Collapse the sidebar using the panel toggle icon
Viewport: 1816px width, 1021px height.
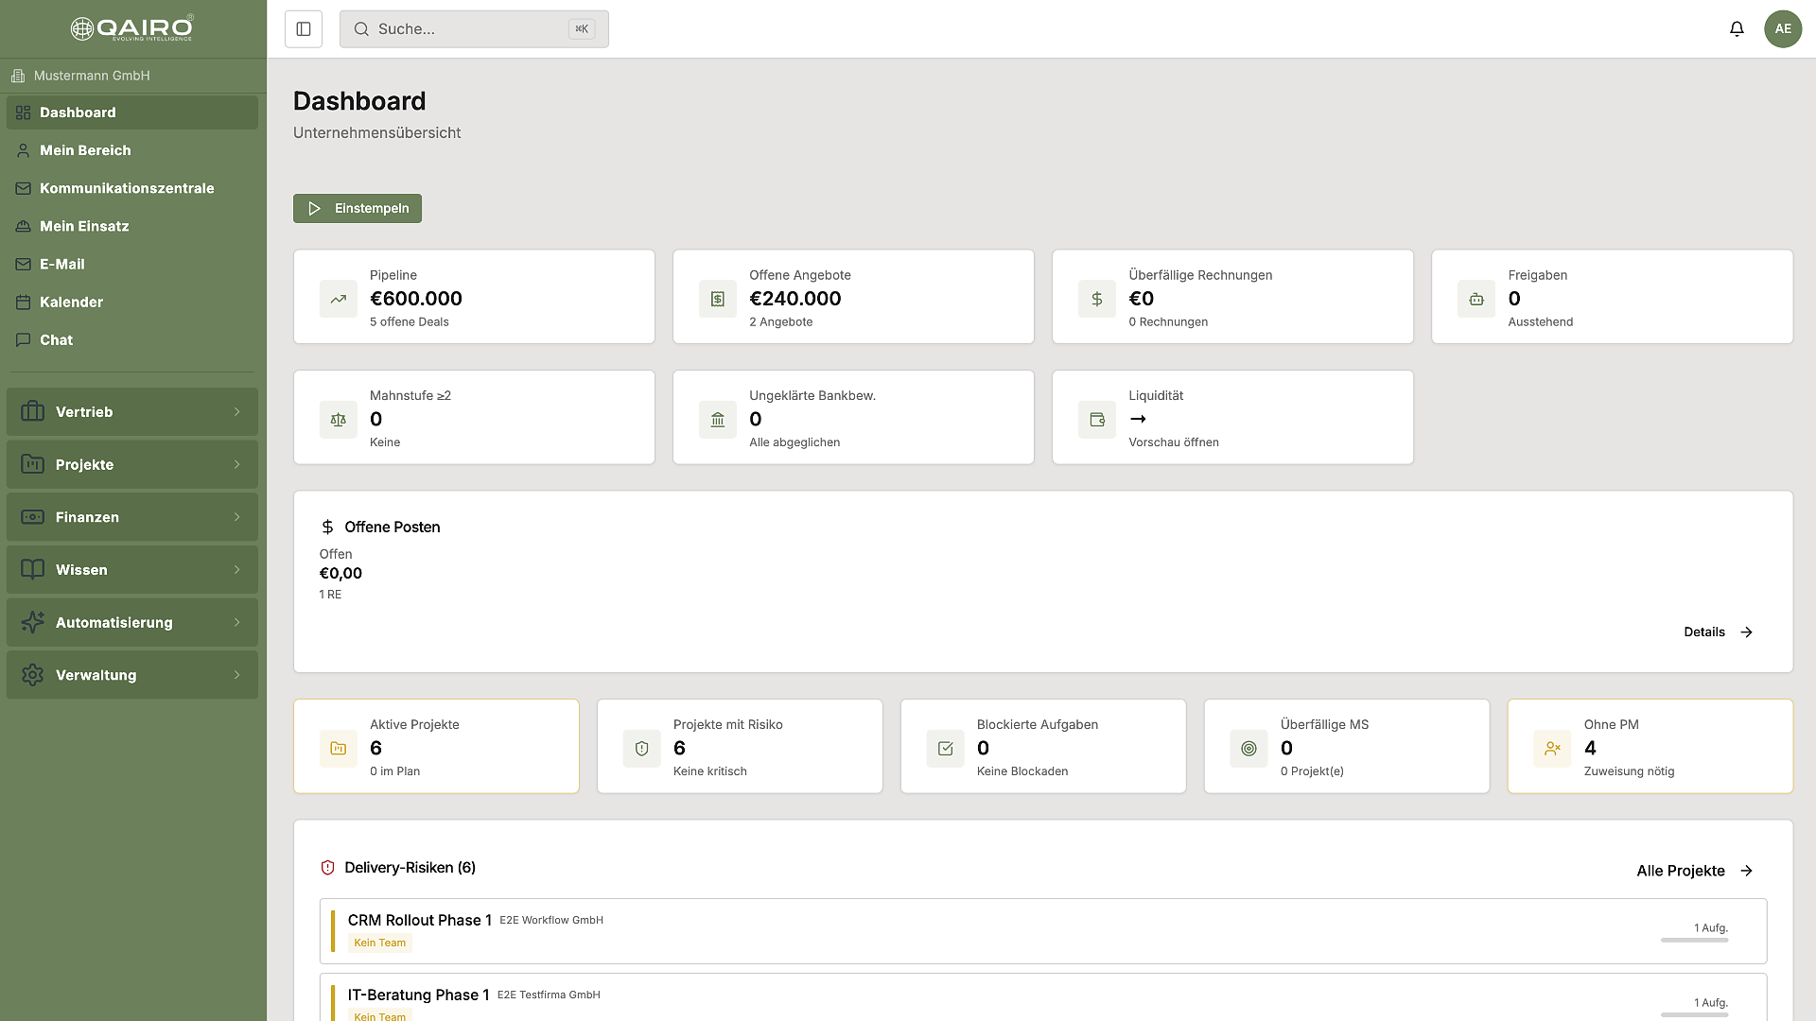coord(303,28)
